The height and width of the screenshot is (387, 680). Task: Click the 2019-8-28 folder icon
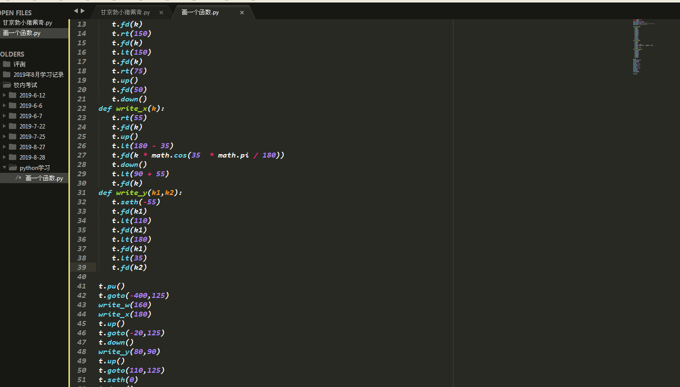13,157
